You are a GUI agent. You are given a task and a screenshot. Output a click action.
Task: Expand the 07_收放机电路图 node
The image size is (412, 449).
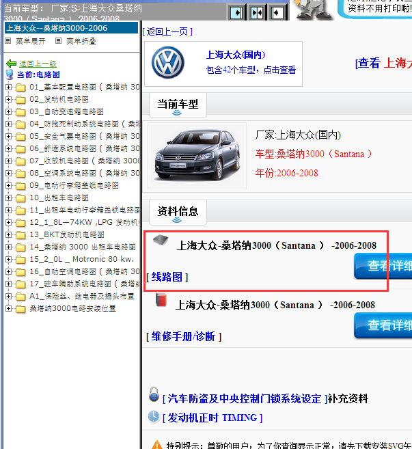pos(9,161)
